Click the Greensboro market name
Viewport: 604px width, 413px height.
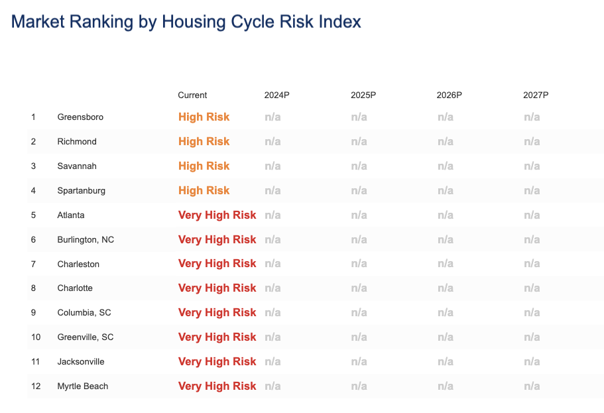(x=80, y=117)
